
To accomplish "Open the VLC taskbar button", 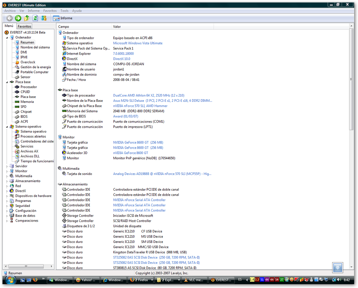I will (194, 280).
